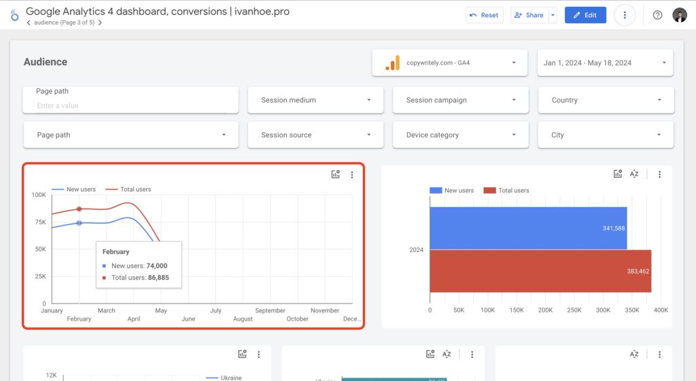Click the Edit button
696x381 pixels.
point(585,15)
